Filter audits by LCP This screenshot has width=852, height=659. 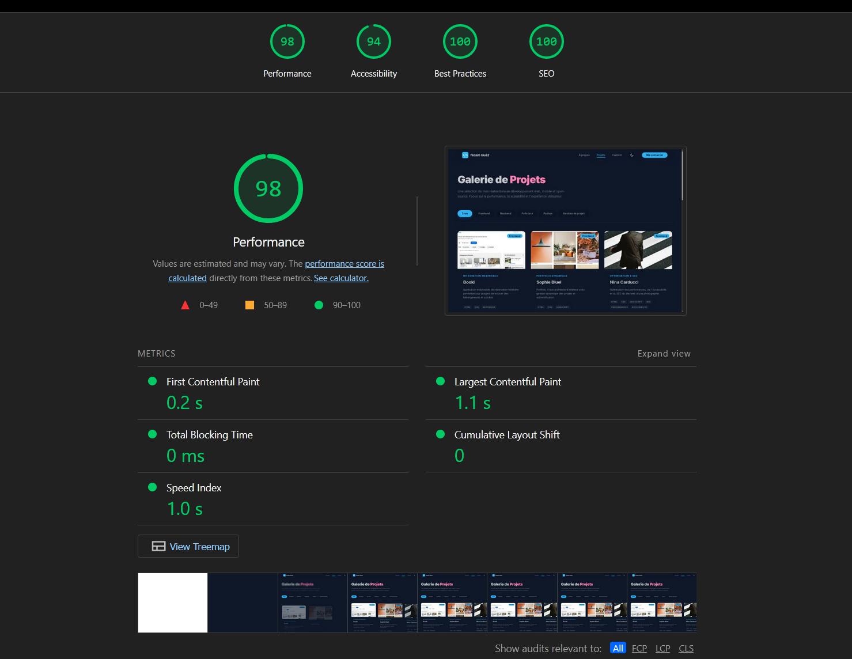pyautogui.click(x=662, y=648)
